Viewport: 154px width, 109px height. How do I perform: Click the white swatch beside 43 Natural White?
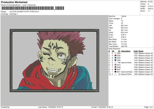pyautogui.click(x=115, y=74)
